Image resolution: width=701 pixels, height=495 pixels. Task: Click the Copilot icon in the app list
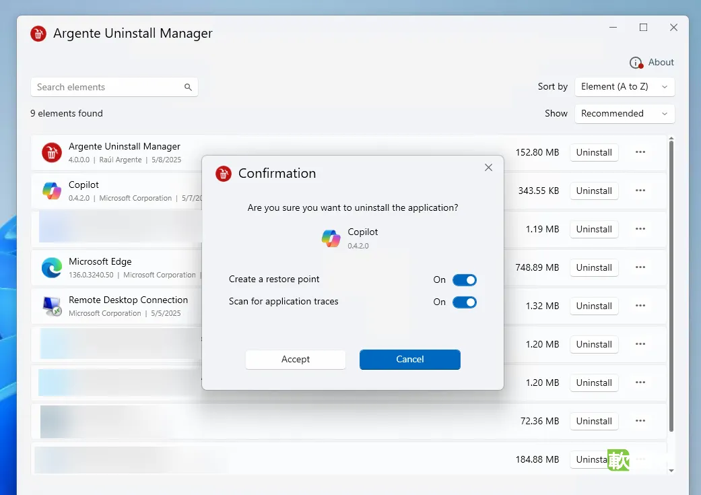52,191
